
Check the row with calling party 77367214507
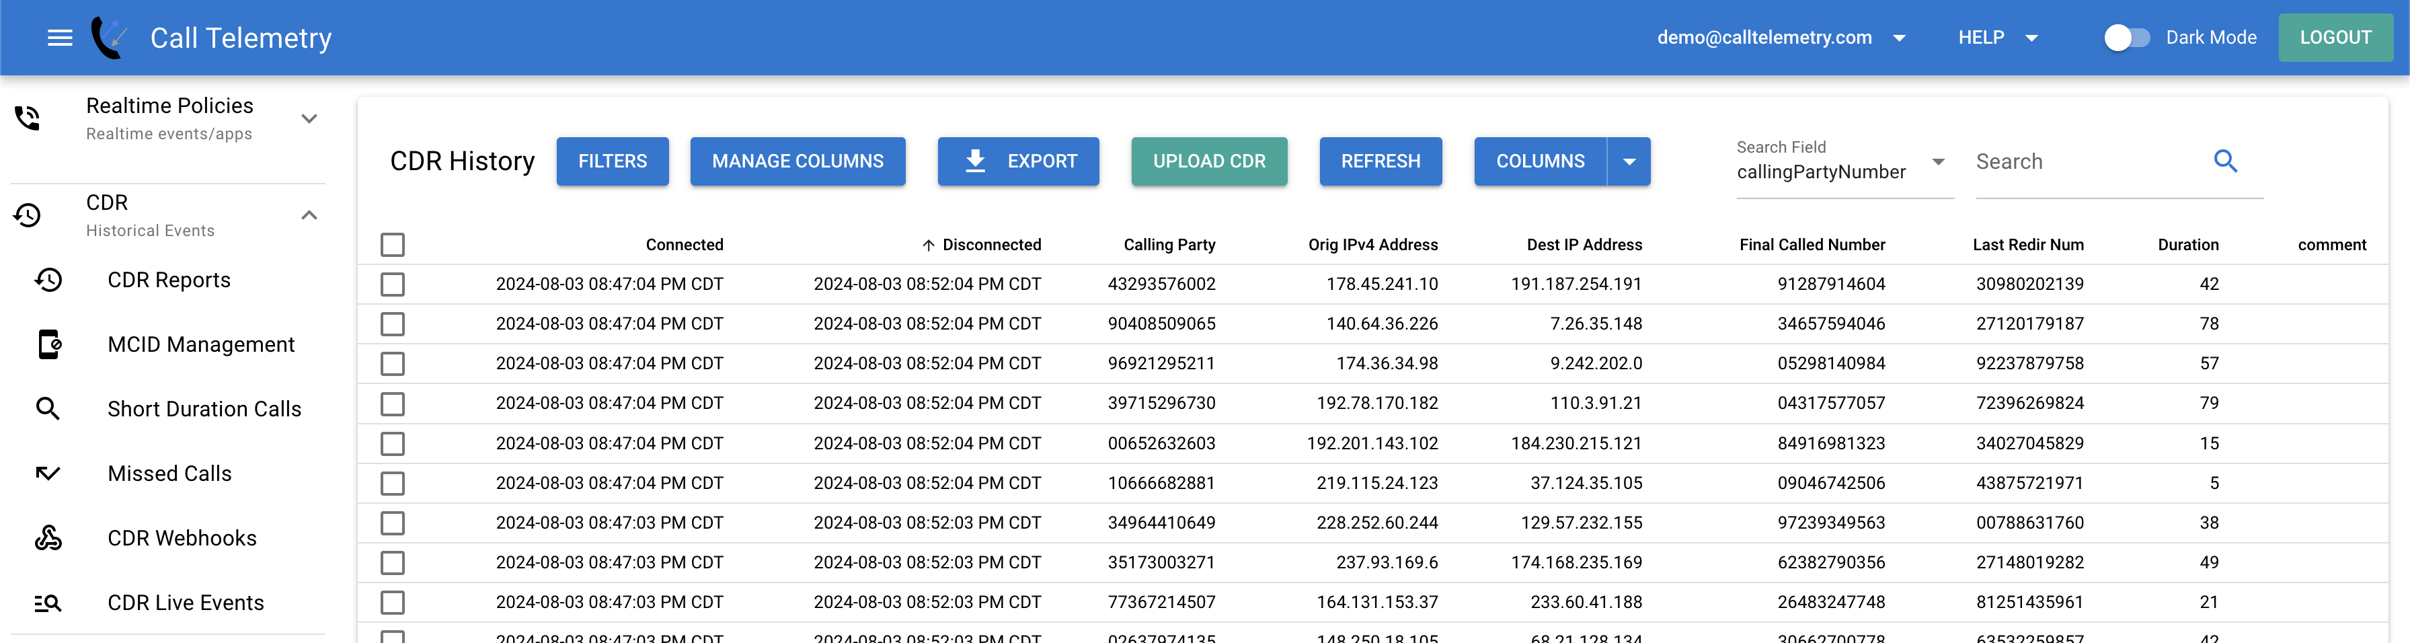(x=393, y=603)
